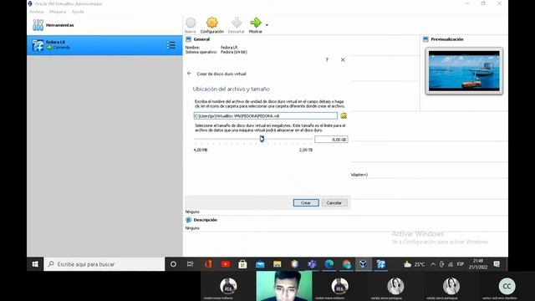535x301 pixels.
Task: Open the folder browse icon next to path
Action: pyautogui.click(x=344, y=116)
